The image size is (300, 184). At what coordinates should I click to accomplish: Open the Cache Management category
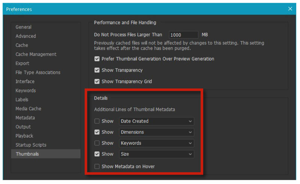(36, 54)
